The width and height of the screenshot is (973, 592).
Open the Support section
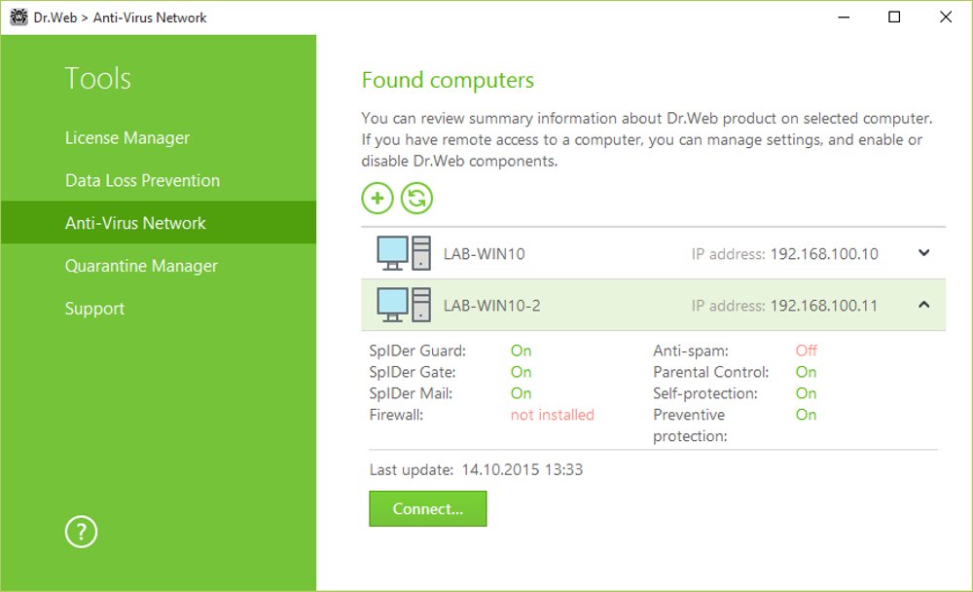tap(94, 309)
